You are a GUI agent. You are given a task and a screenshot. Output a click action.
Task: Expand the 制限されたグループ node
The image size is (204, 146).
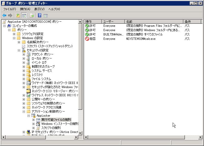(x=24, y=67)
